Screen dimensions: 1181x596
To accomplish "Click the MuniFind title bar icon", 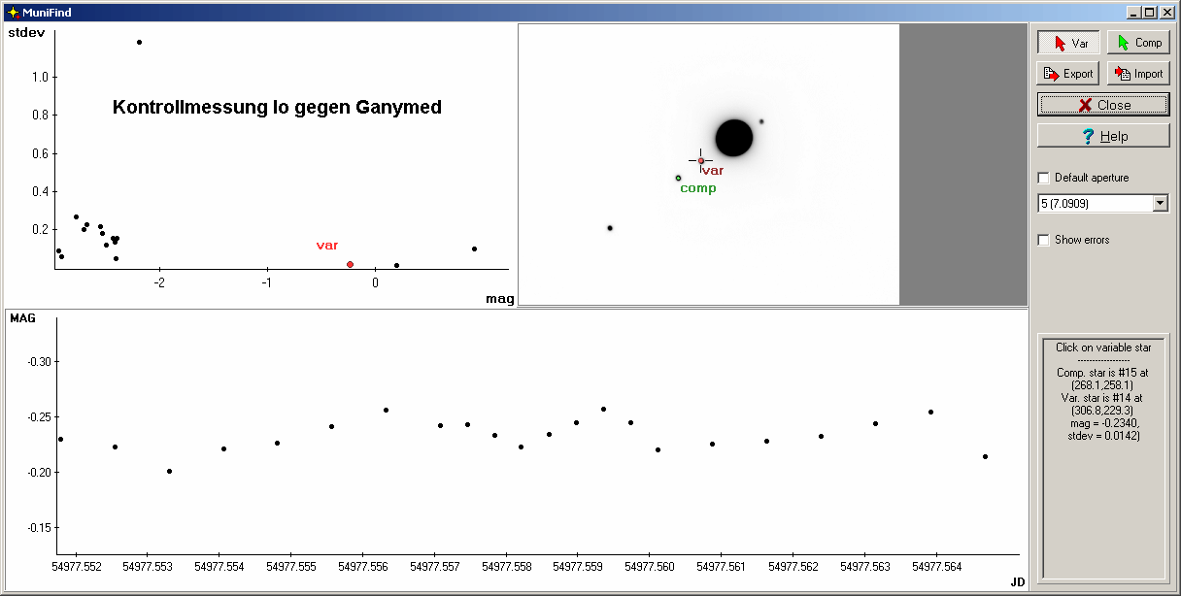I will [12, 12].
